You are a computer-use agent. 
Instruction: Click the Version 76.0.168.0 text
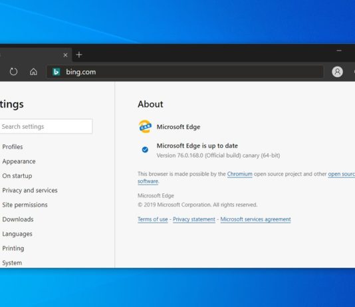218,155
